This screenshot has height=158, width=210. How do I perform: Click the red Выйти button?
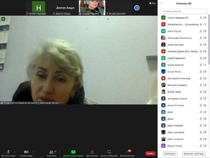coord(150,153)
